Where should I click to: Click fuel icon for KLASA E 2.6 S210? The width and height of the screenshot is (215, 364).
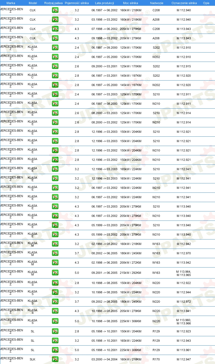coord(55,113)
